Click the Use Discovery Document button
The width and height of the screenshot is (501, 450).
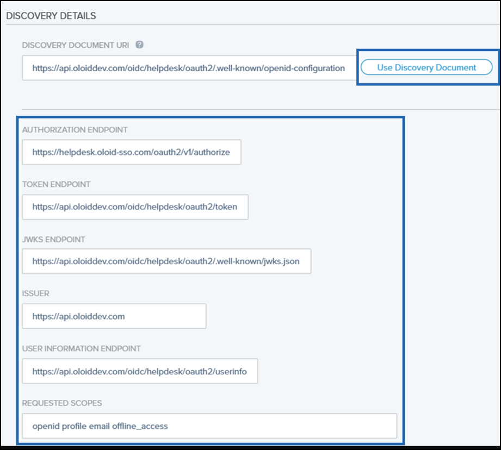coord(426,67)
